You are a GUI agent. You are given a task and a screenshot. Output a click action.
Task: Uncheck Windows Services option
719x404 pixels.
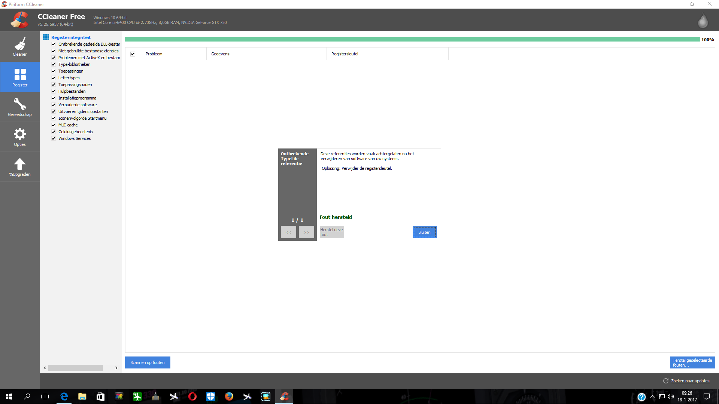click(x=54, y=138)
